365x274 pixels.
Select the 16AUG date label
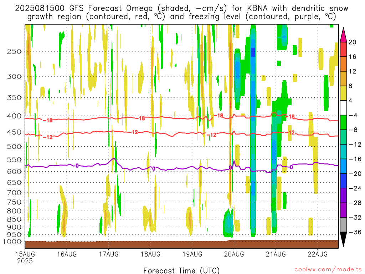[67, 254]
